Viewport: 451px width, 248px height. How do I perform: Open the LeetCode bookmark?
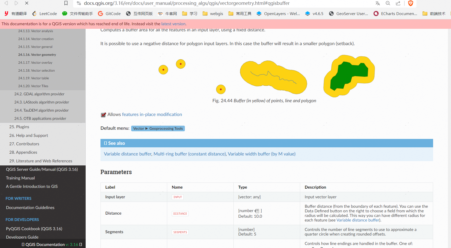44,14
